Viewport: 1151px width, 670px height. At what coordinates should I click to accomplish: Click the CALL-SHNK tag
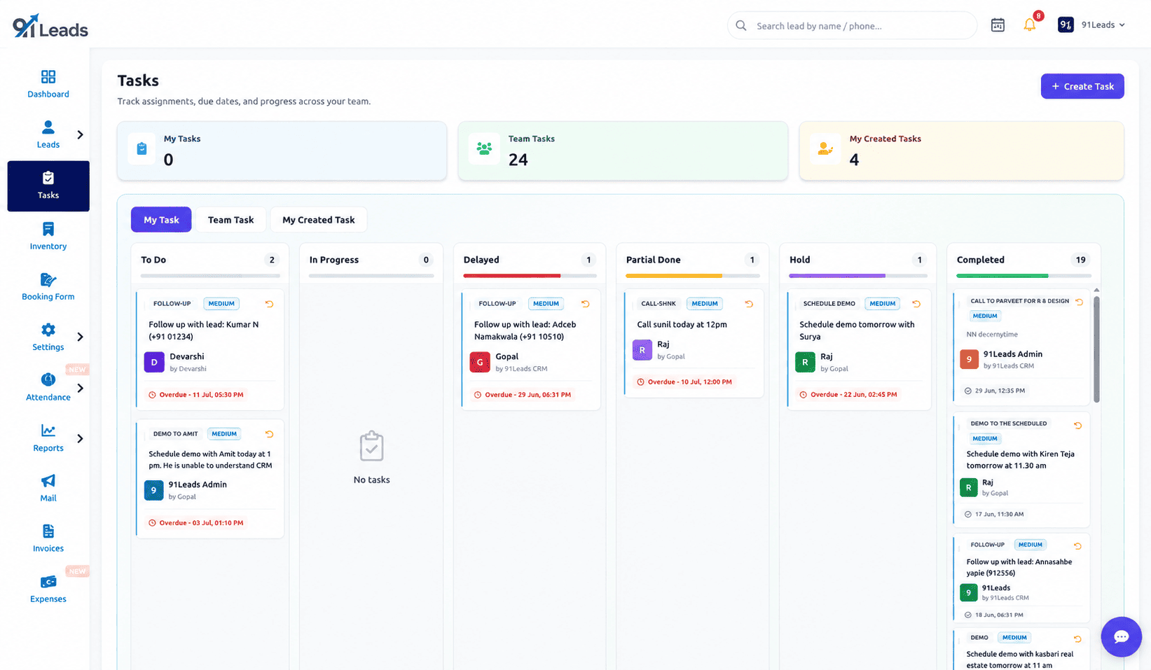[659, 304]
